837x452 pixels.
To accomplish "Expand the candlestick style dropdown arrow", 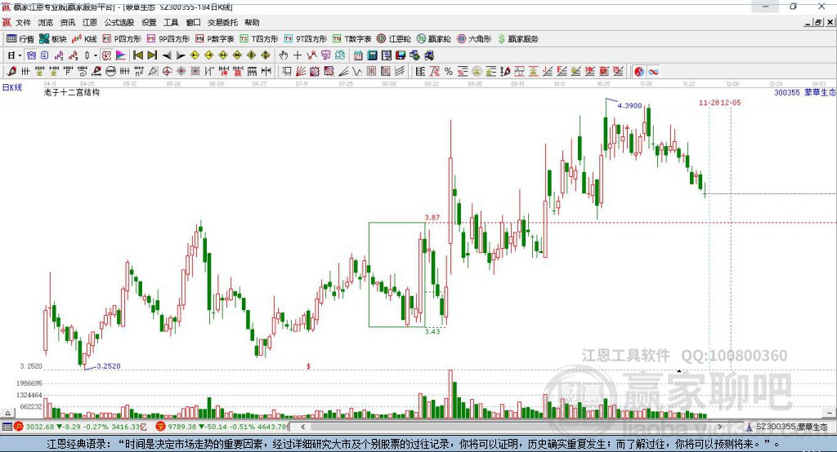I will coord(96,55).
